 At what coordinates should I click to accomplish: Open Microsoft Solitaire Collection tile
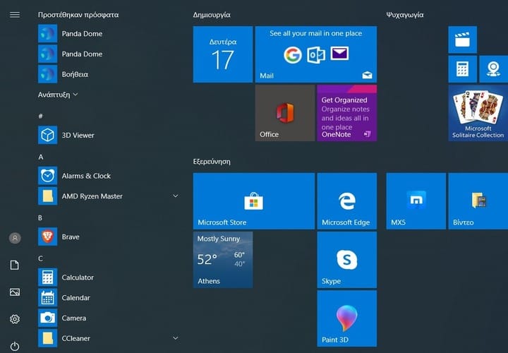coord(478,113)
